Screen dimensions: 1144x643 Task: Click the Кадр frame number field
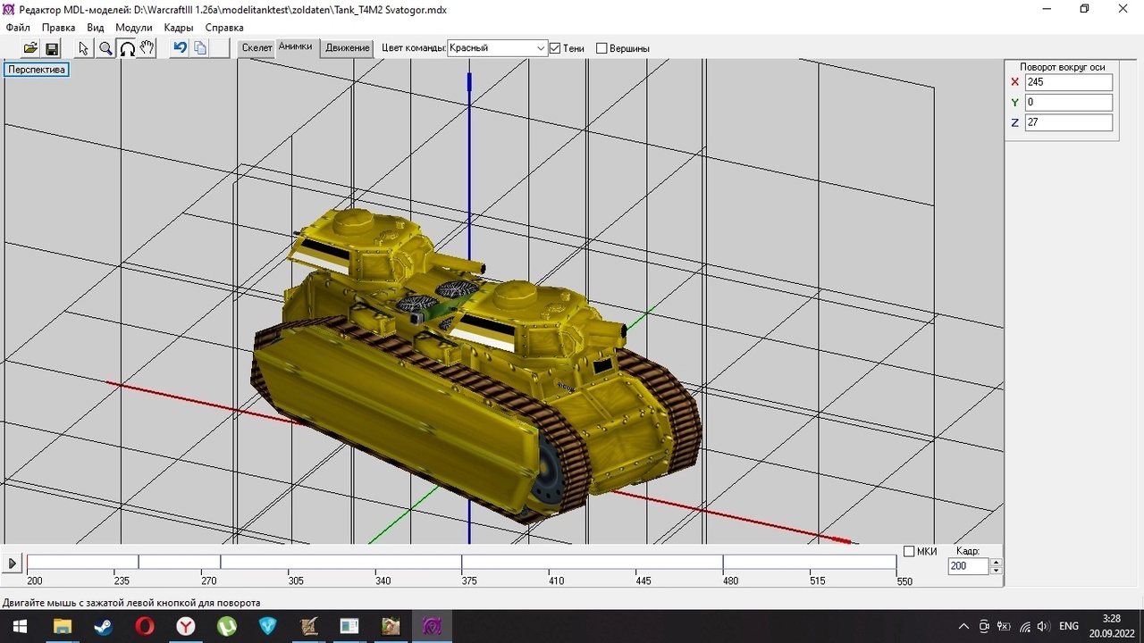[969, 566]
